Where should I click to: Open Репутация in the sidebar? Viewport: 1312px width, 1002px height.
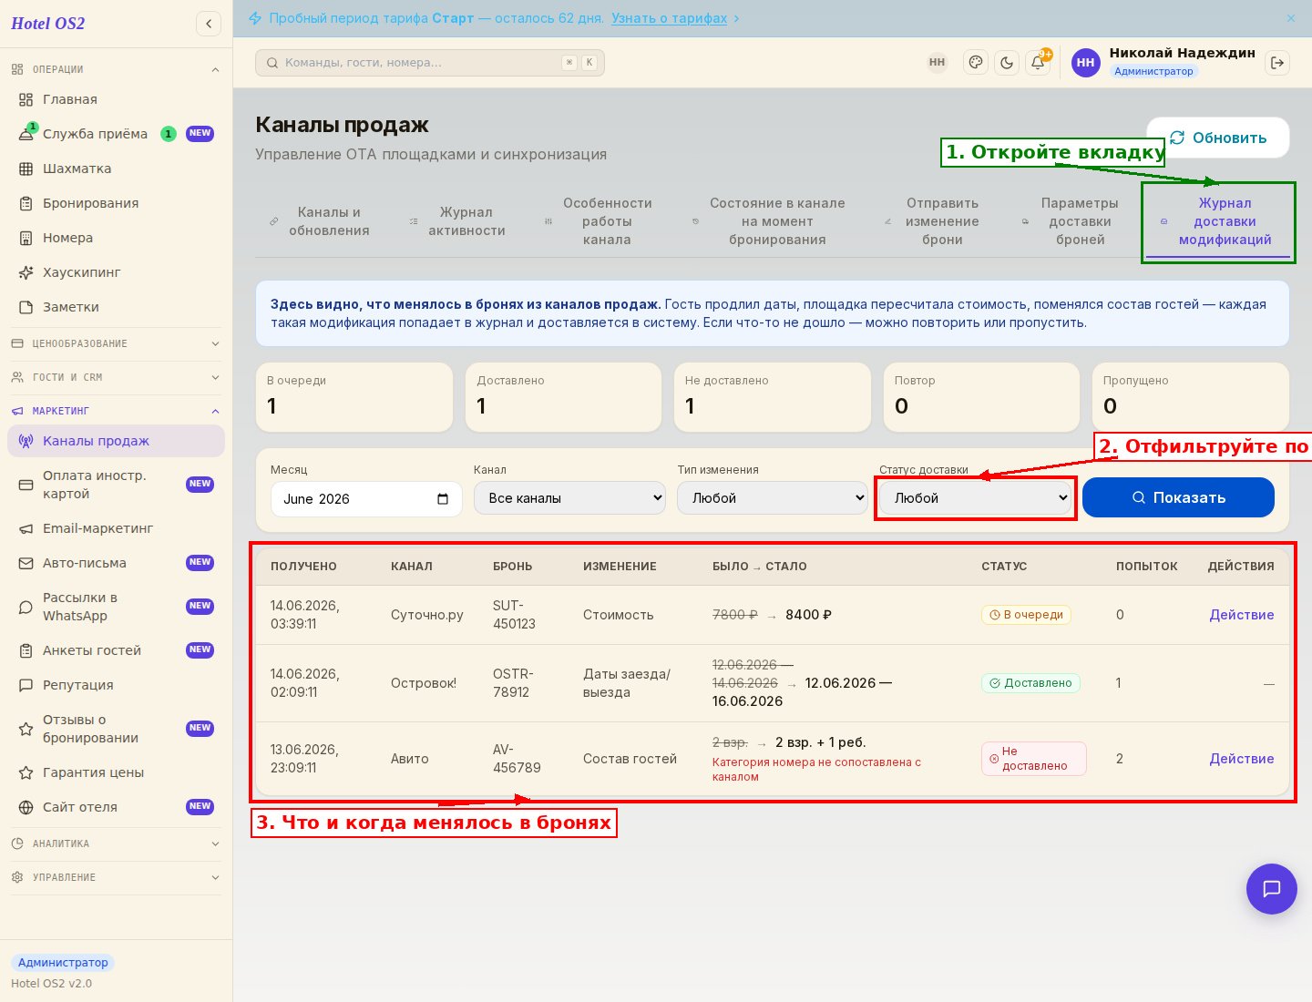pyautogui.click(x=116, y=685)
